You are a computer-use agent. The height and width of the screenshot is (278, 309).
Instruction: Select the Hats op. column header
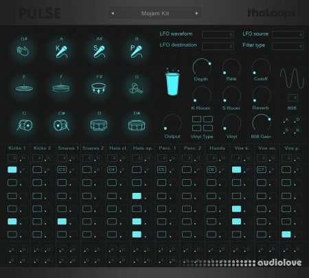click(x=143, y=148)
